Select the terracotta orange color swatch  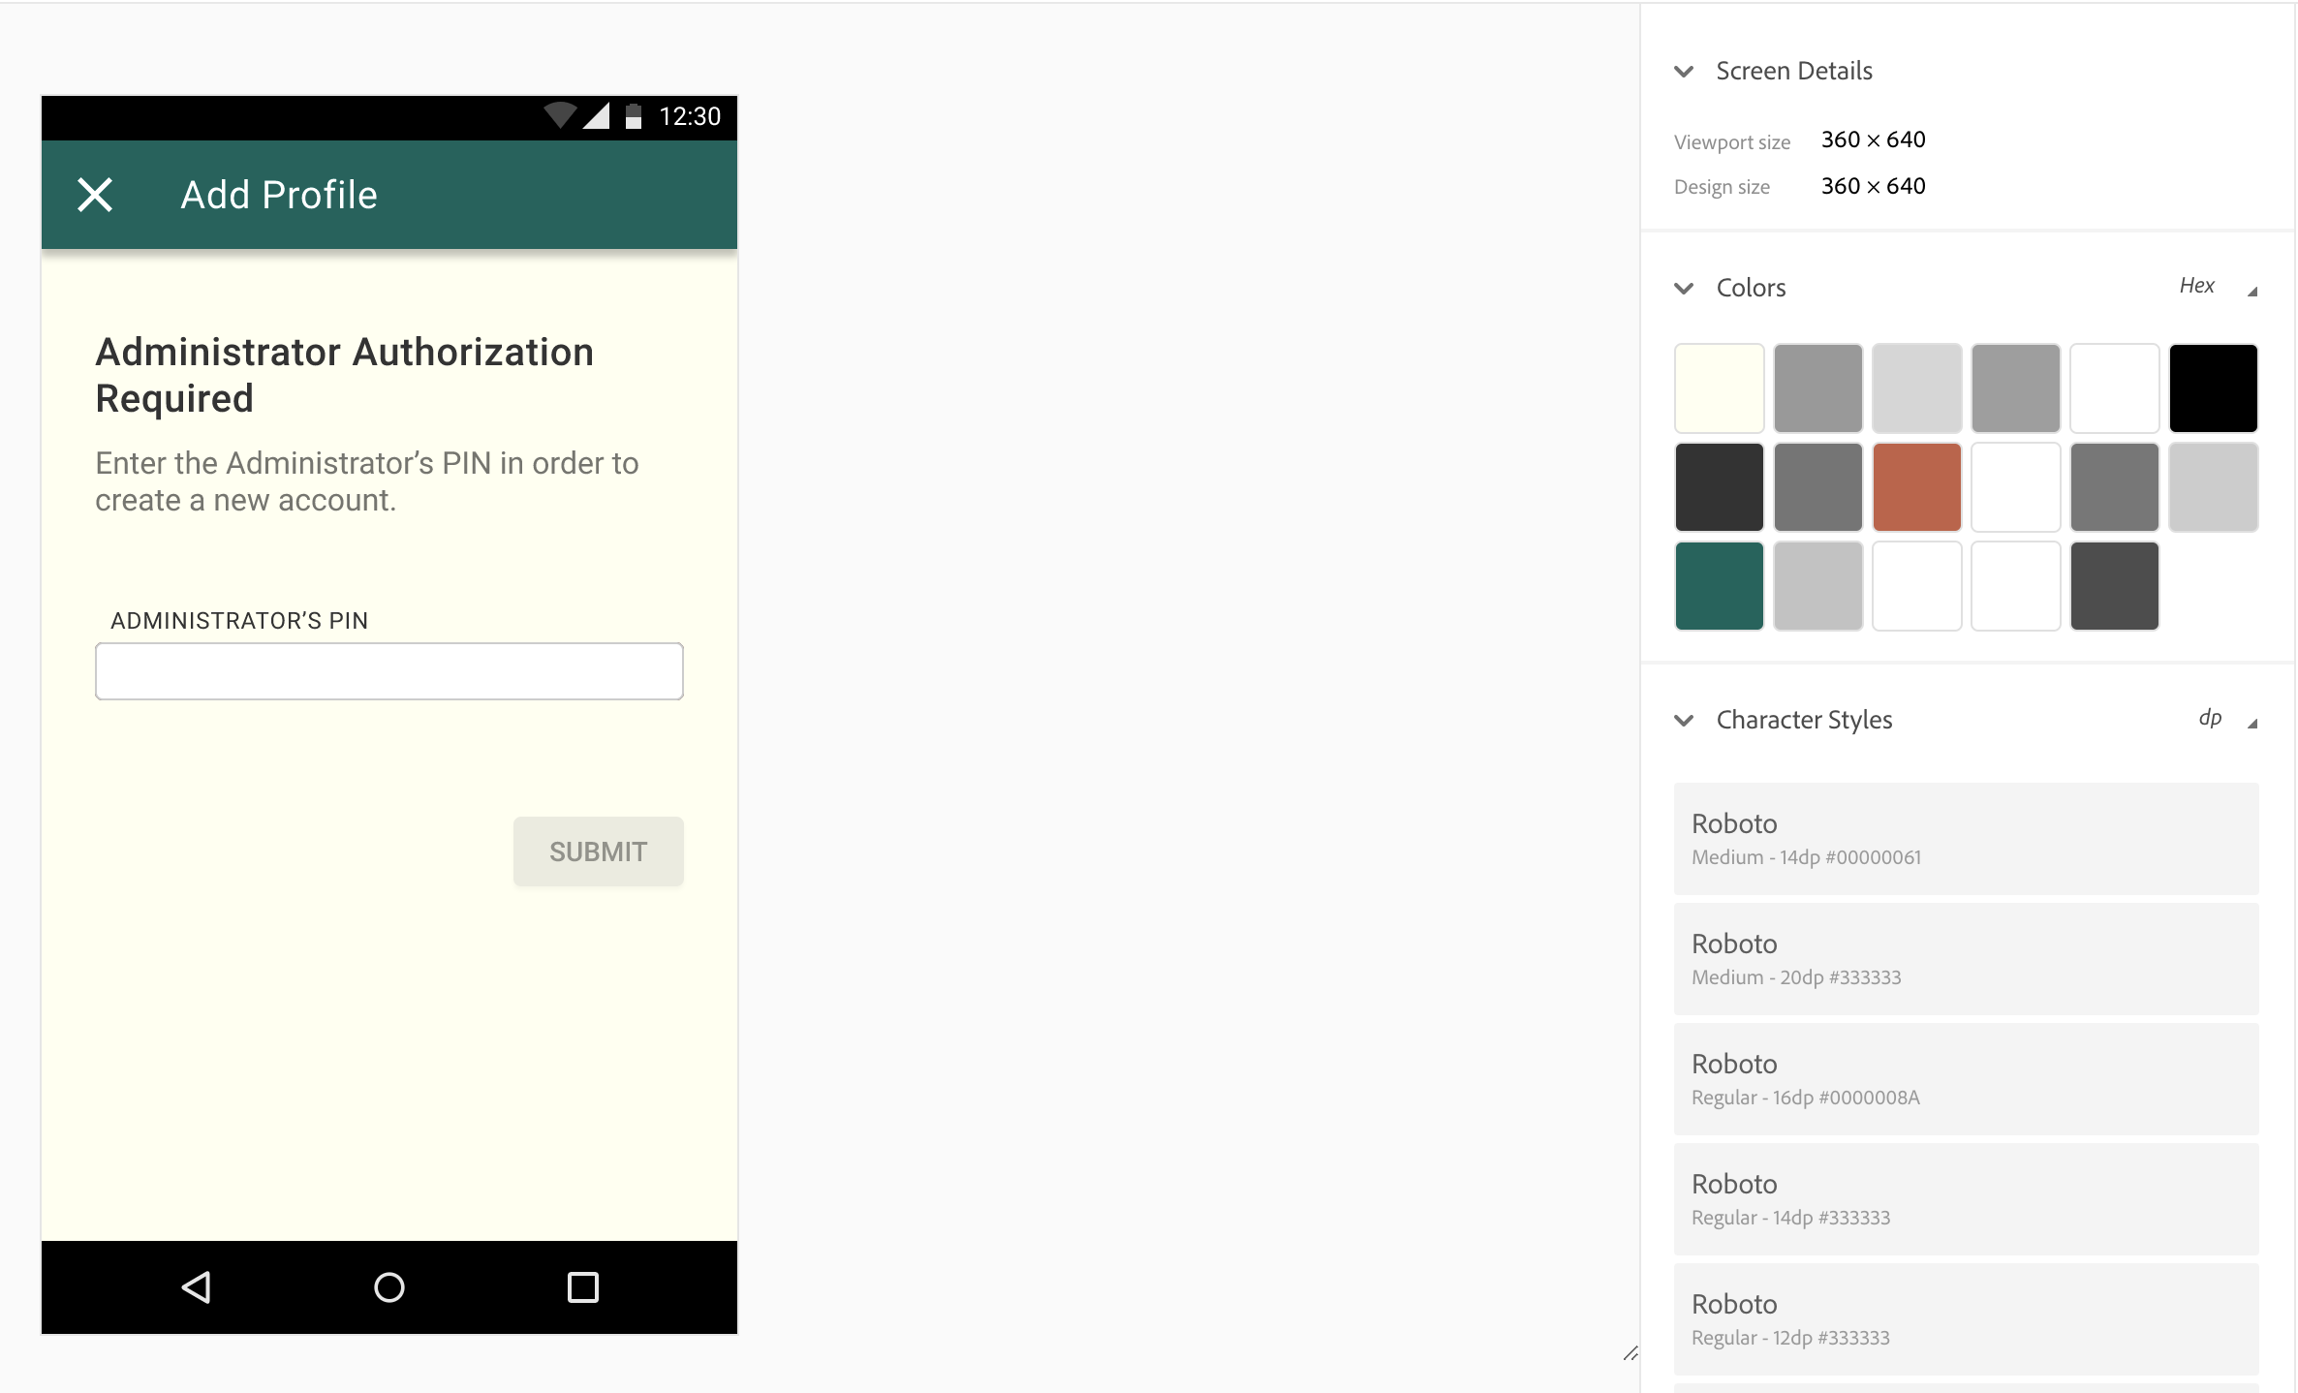[x=1917, y=487]
